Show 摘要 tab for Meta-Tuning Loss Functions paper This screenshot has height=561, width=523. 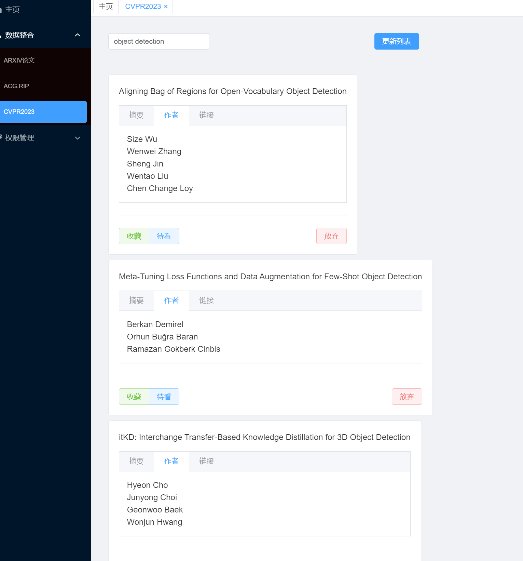click(x=137, y=300)
